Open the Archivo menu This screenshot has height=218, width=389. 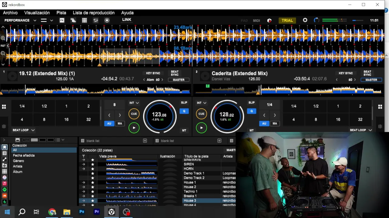coord(10,13)
